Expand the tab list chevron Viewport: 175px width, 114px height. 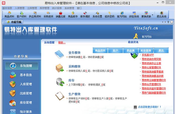(x=168, y=22)
